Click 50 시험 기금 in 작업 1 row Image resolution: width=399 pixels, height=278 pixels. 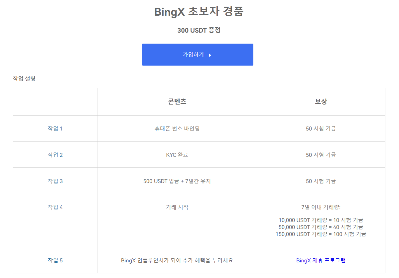[x=321, y=129]
